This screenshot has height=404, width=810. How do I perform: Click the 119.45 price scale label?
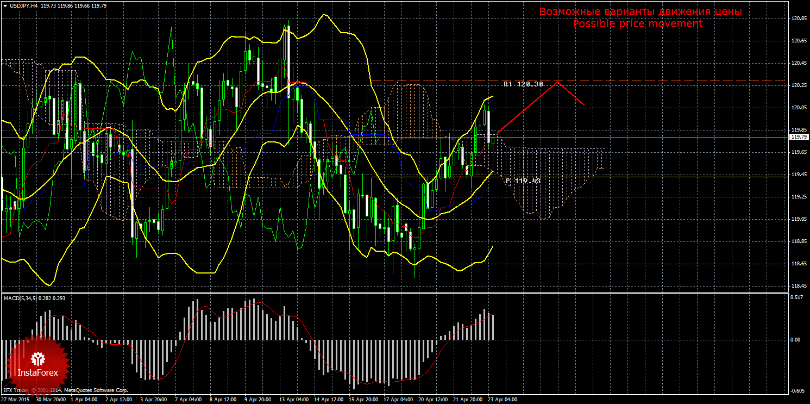(798, 175)
